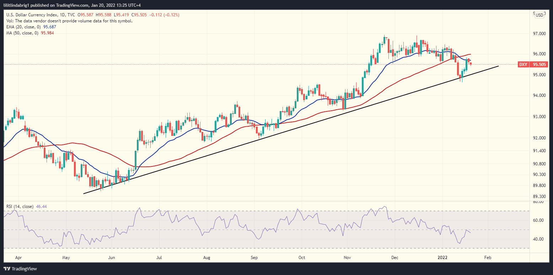The height and width of the screenshot is (275, 553).
Task: Select the U.S. Dollar Currency Index title
Action: tap(30, 15)
